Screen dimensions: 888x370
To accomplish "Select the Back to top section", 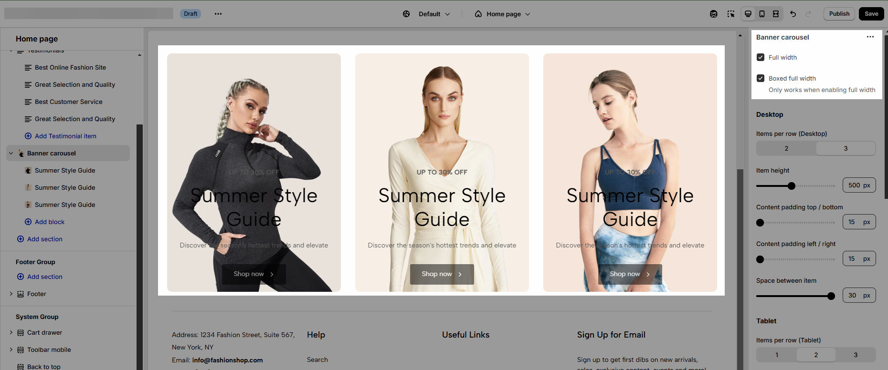I will 44,367.
